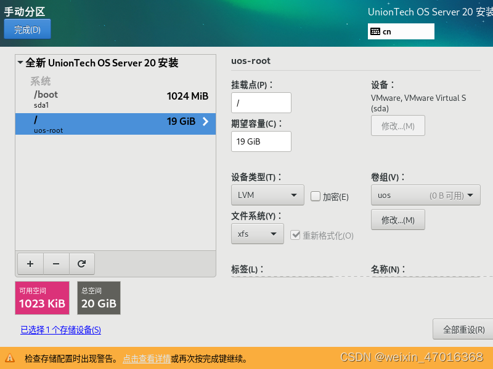The width and height of the screenshot is (493, 369).
Task: Click the pink 可用空间 available space block
Action: (42, 298)
